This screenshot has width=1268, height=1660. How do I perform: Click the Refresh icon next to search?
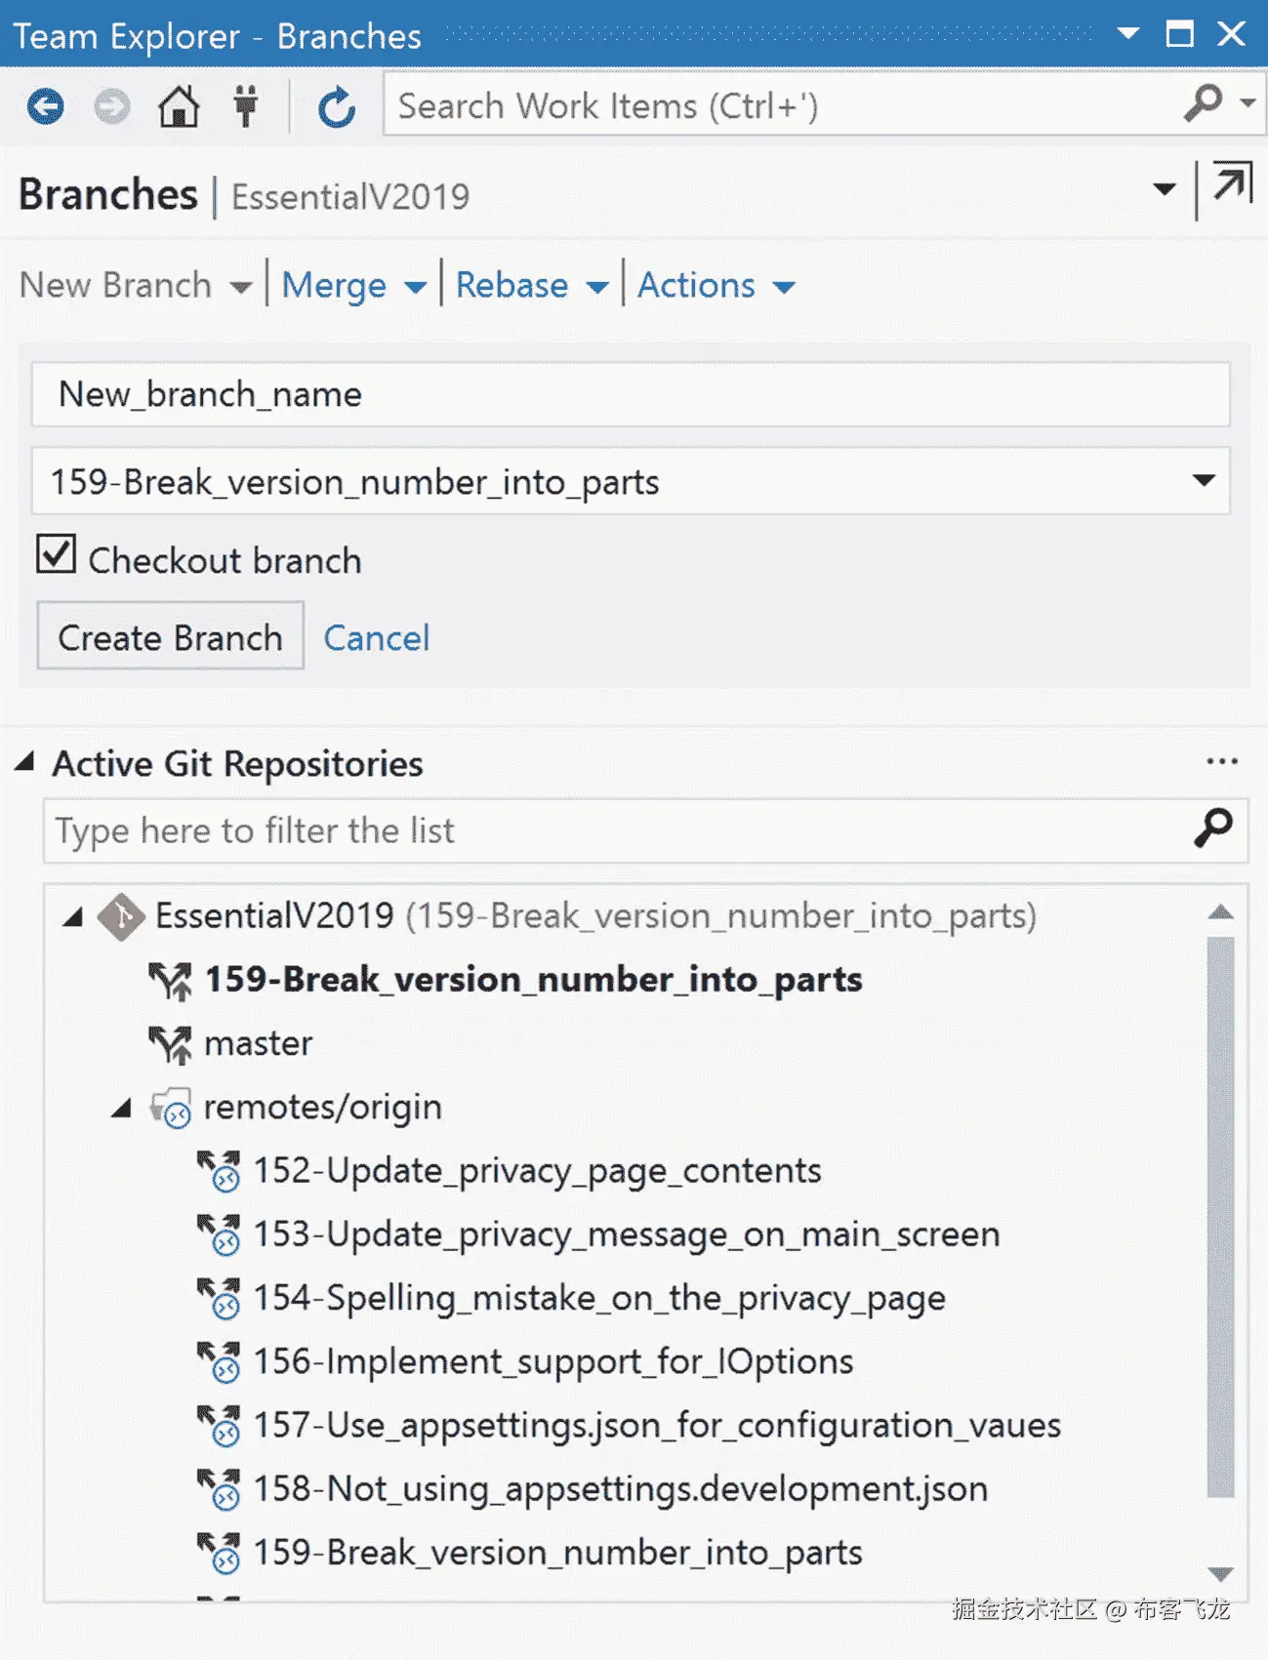coord(335,106)
